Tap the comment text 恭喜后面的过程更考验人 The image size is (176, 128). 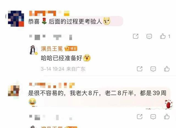point(69,21)
